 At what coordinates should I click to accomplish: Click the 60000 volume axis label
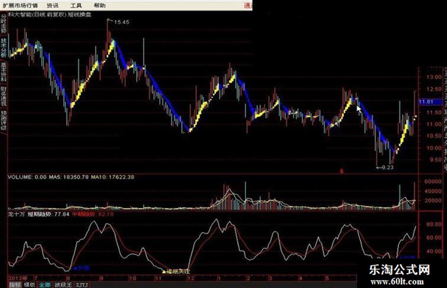coord(433,181)
